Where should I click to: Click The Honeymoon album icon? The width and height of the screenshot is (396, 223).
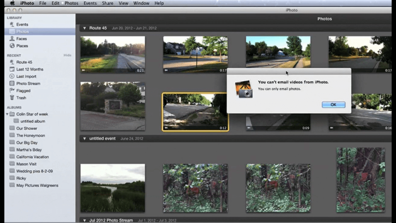coord(12,135)
